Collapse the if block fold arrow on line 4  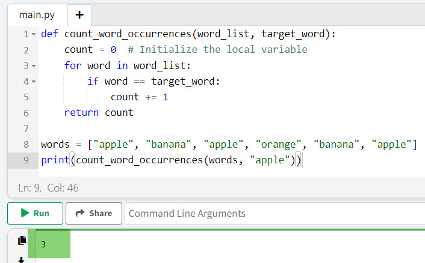(34, 82)
